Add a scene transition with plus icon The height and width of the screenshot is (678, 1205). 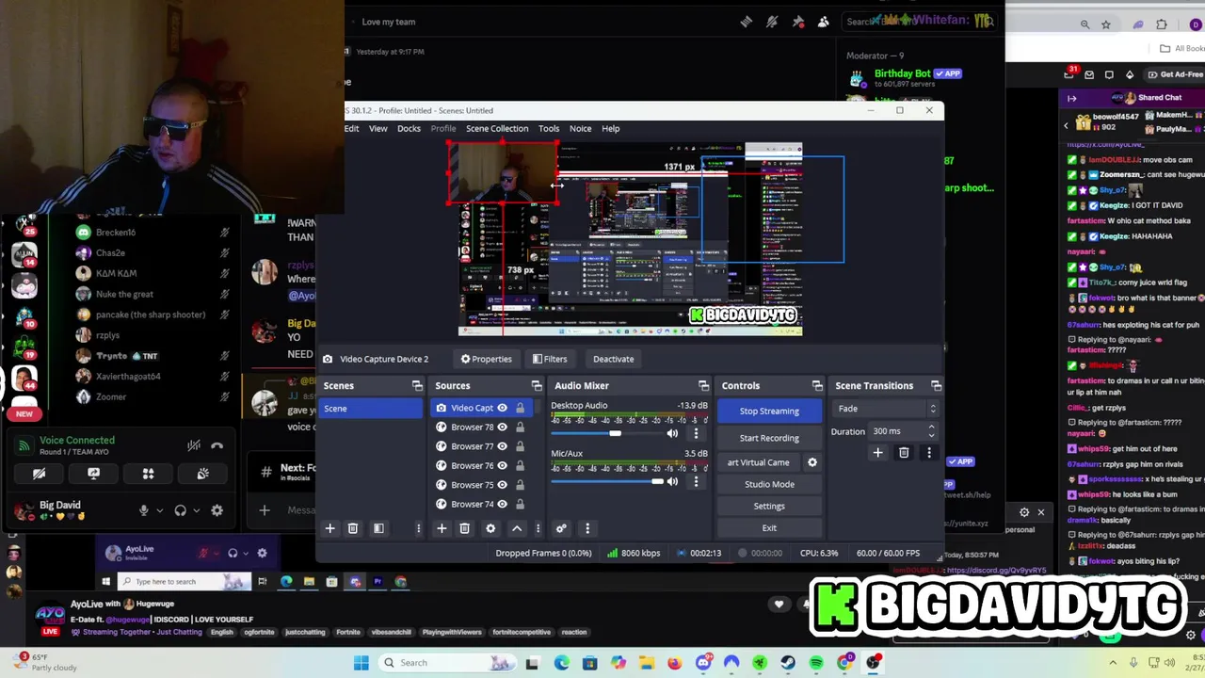click(877, 453)
